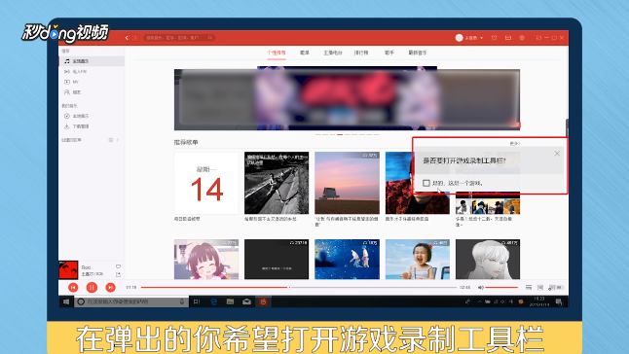Click the magnifier search icon
The height and width of the screenshot is (354, 629).
tap(210, 38)
